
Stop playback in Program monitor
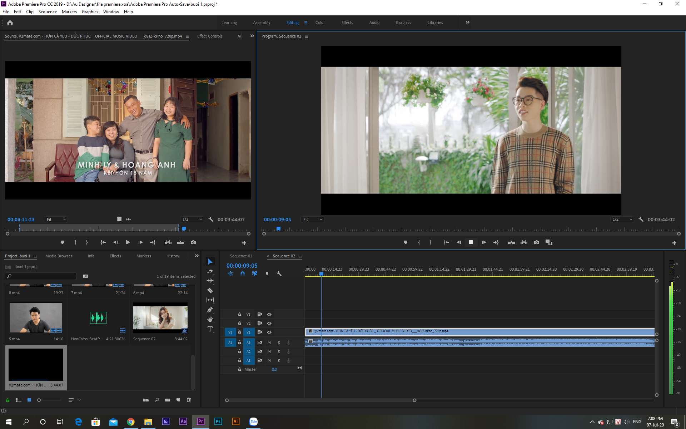[x=471, y=242]
